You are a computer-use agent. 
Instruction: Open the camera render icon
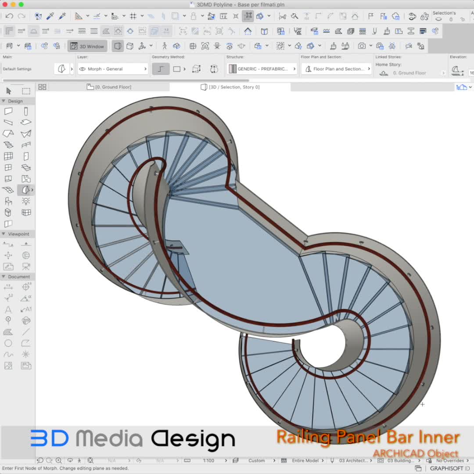coord(362,46)
